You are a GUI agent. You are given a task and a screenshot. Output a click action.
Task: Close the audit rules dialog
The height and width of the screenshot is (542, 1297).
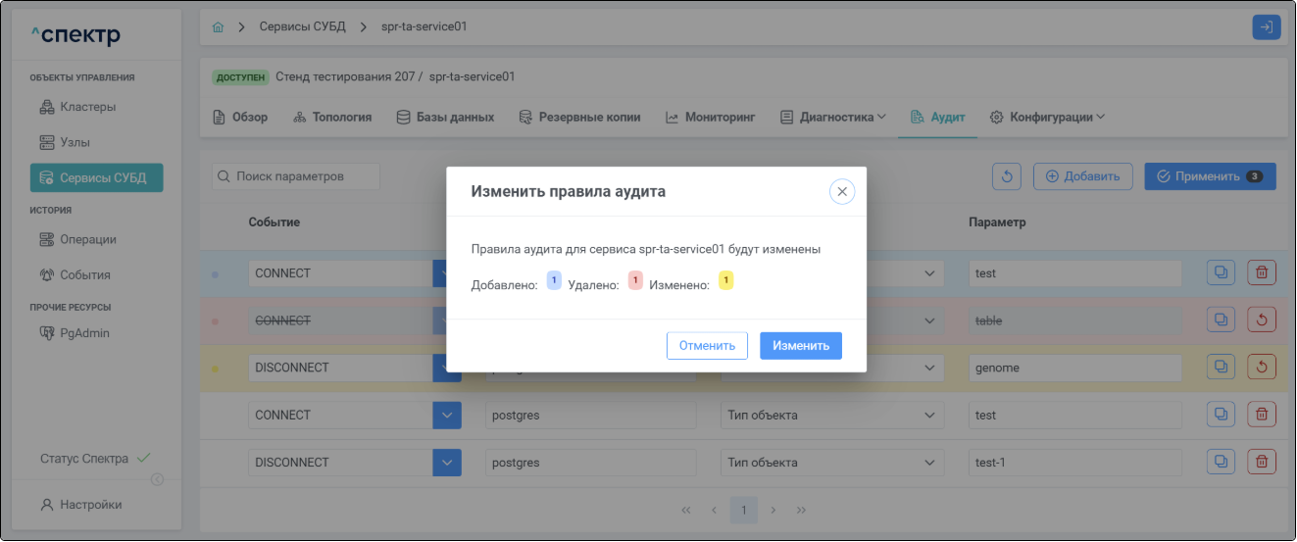(x=841, y=192)
